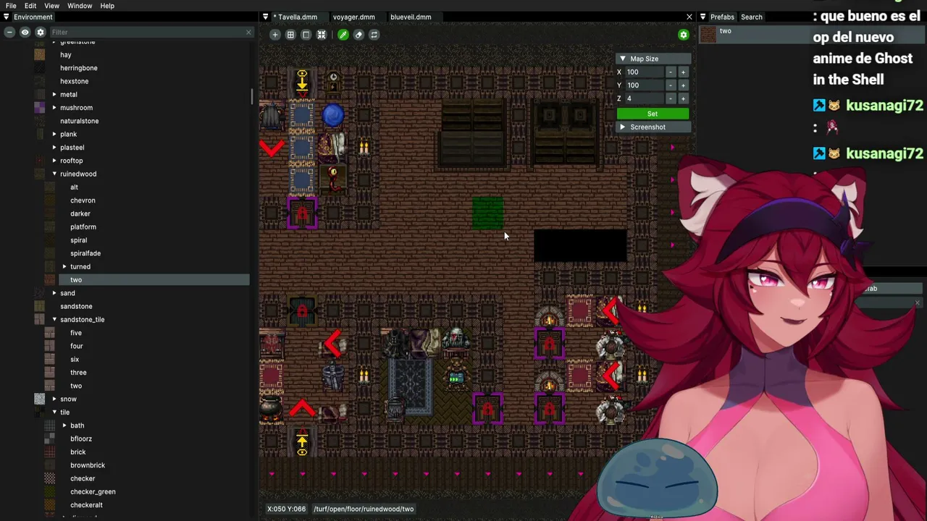Collapse all nodes in the Environment tree
927x521 pixels.
pos(9,32)
